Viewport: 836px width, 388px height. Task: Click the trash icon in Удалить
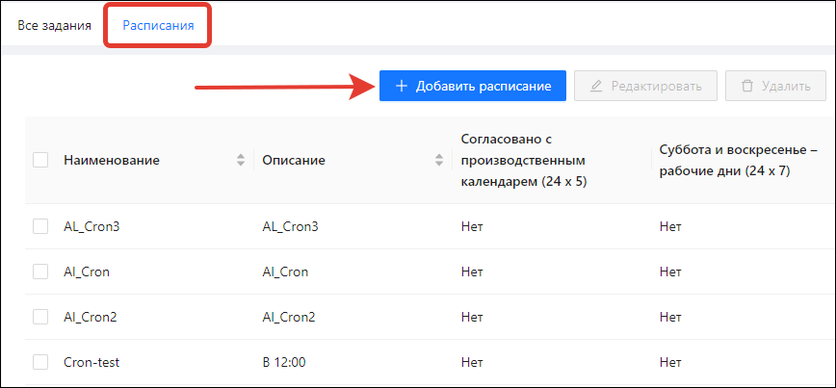pyautogui.click(x=747, y=86)
